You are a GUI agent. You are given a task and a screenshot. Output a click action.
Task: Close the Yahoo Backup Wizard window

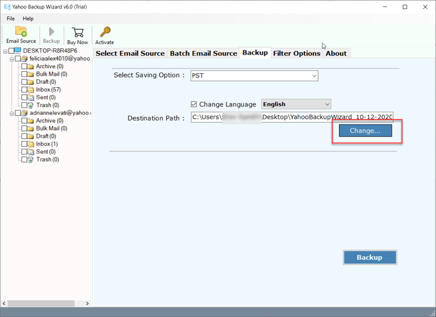425,7
